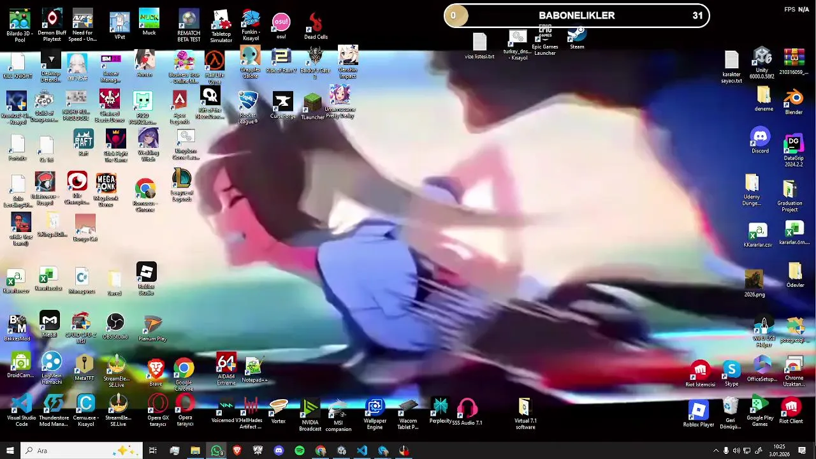Image resolution: width=816 pixels, height=459 pixels.
Task: Select the Raft game icon
Action: (x=84, y=143)
